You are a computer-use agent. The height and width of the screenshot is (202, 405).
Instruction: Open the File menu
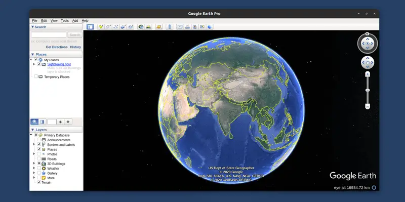34,21
